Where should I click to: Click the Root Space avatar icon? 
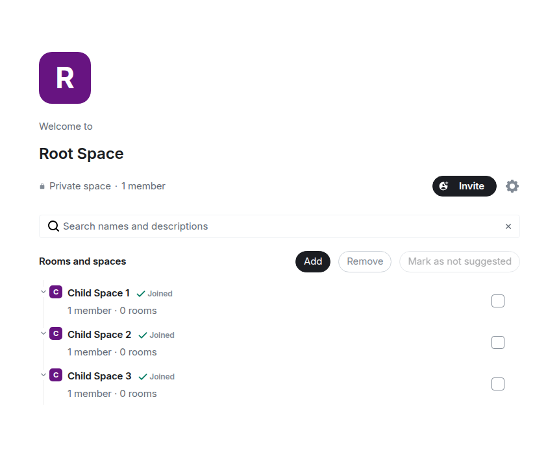coord(65,78)
